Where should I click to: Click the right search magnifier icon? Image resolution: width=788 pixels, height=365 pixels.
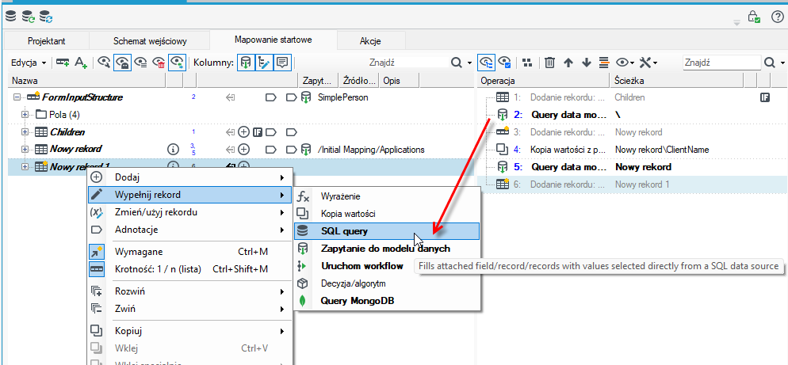click(770, 63)
